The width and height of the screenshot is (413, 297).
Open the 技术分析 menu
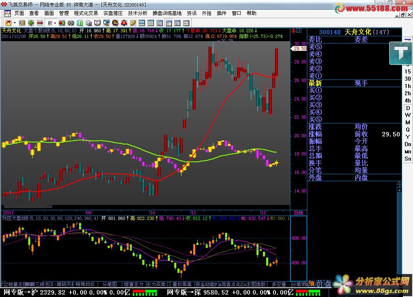(138, 13)
